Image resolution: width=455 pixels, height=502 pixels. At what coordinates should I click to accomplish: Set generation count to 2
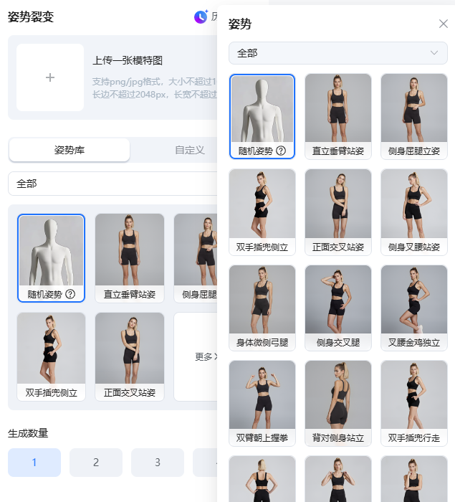tap(96, 463)
